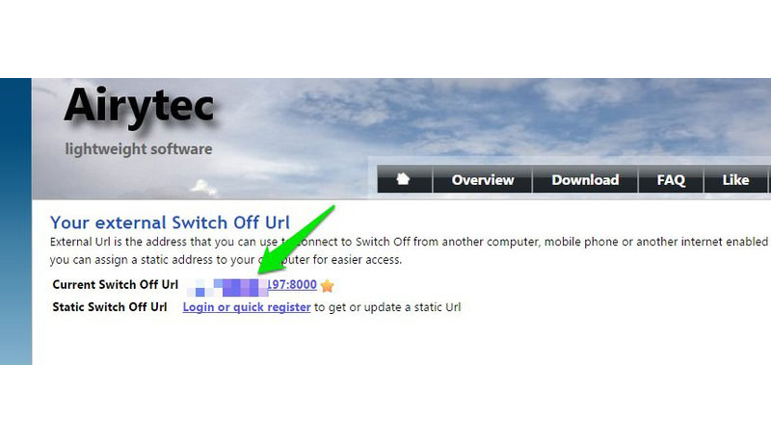The image size is (771, 443).
Task: Click the 'to get or update a static Url' text
Action: point(387,307)
